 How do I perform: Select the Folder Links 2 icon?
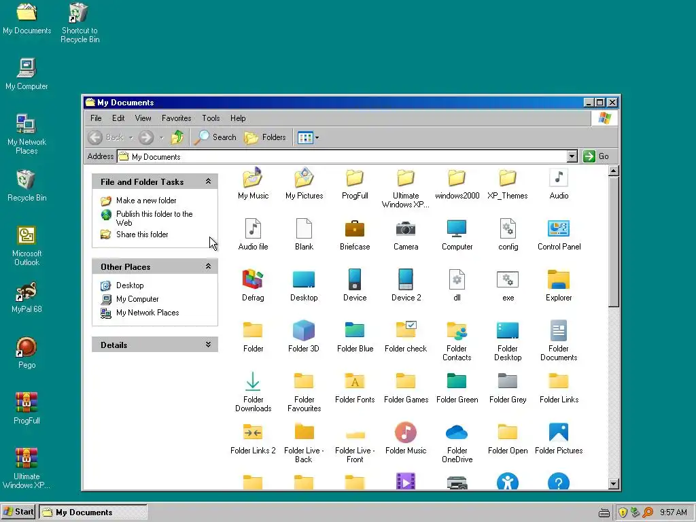[253, 432]
